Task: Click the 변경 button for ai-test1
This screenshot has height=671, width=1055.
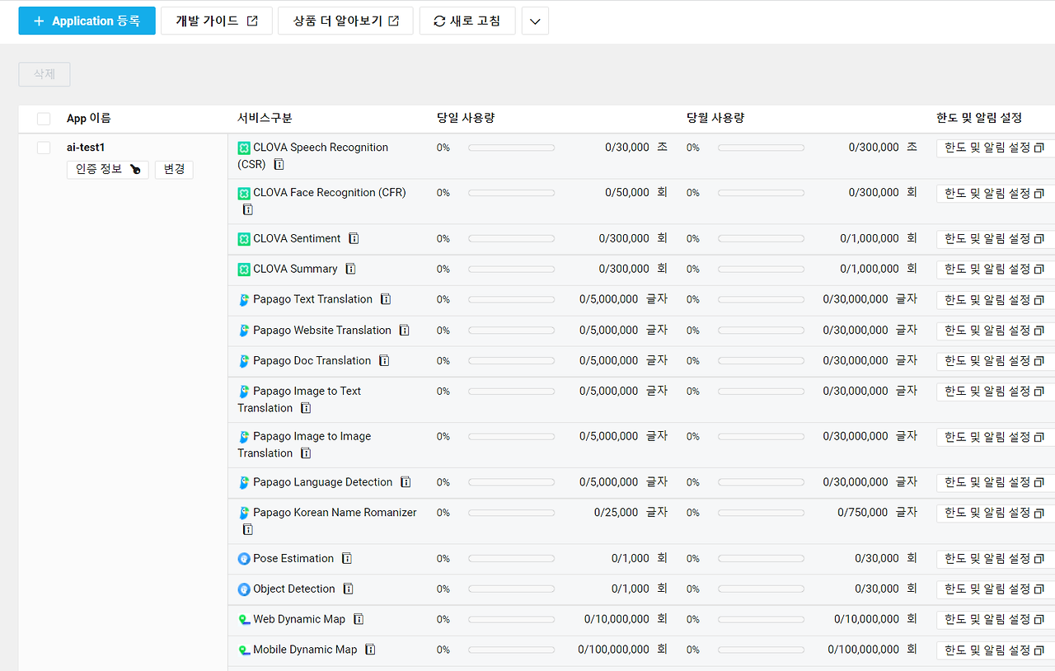Action: tap(174, 170)
